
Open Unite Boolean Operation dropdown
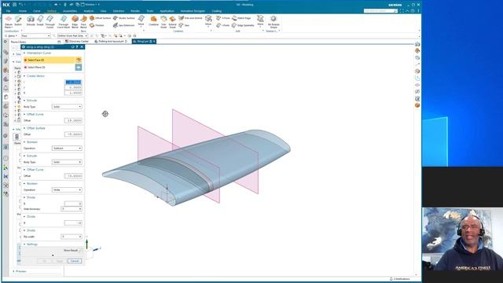pyautogui.click(x=67, y=190)
